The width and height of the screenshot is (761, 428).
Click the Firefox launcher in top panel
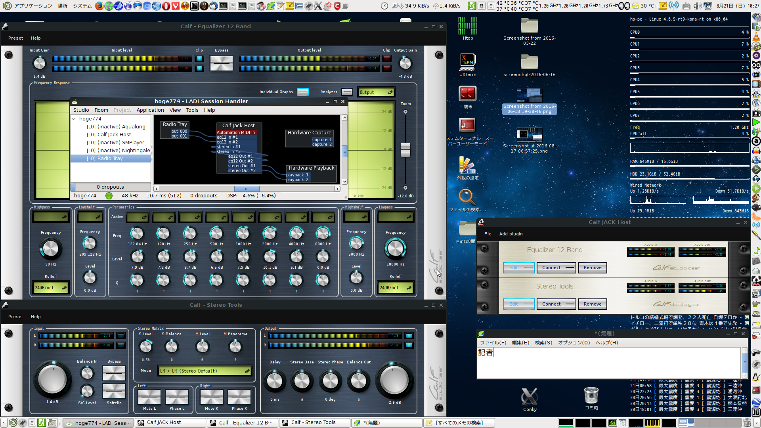tap(99, 6)
